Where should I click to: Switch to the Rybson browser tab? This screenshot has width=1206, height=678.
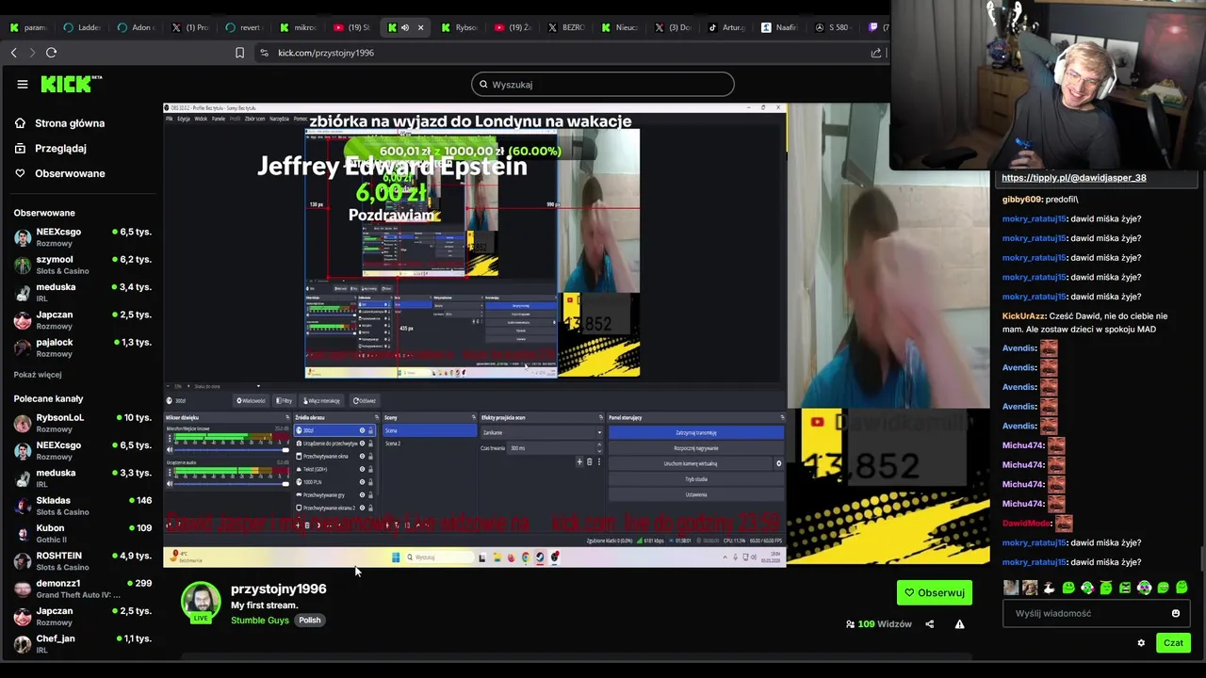point(460,27)
